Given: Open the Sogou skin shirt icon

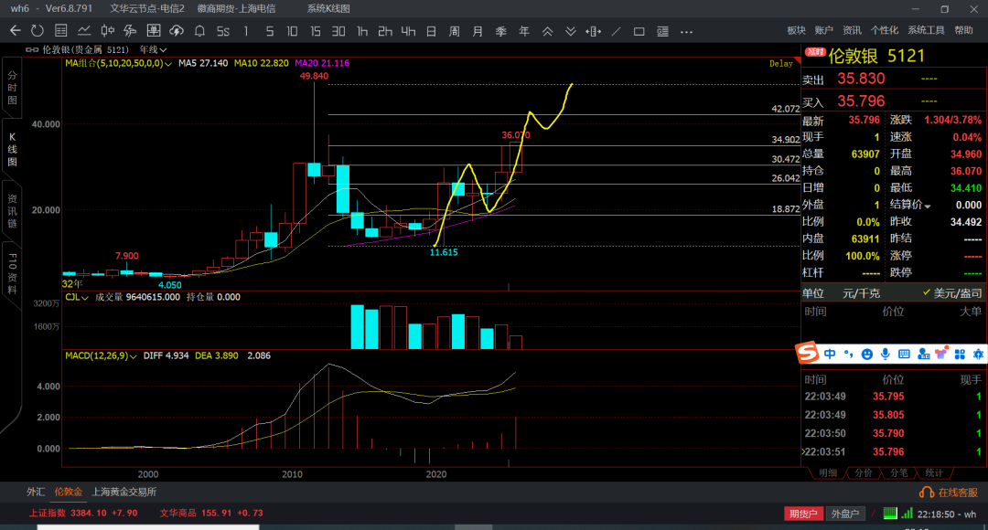Looking at the screenshot, I should pos(941,354).
